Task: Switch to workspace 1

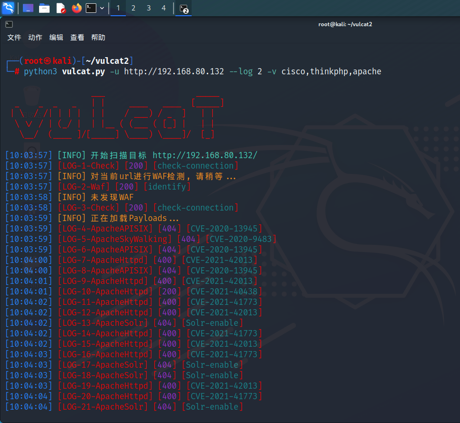Action: click(118, 8)
